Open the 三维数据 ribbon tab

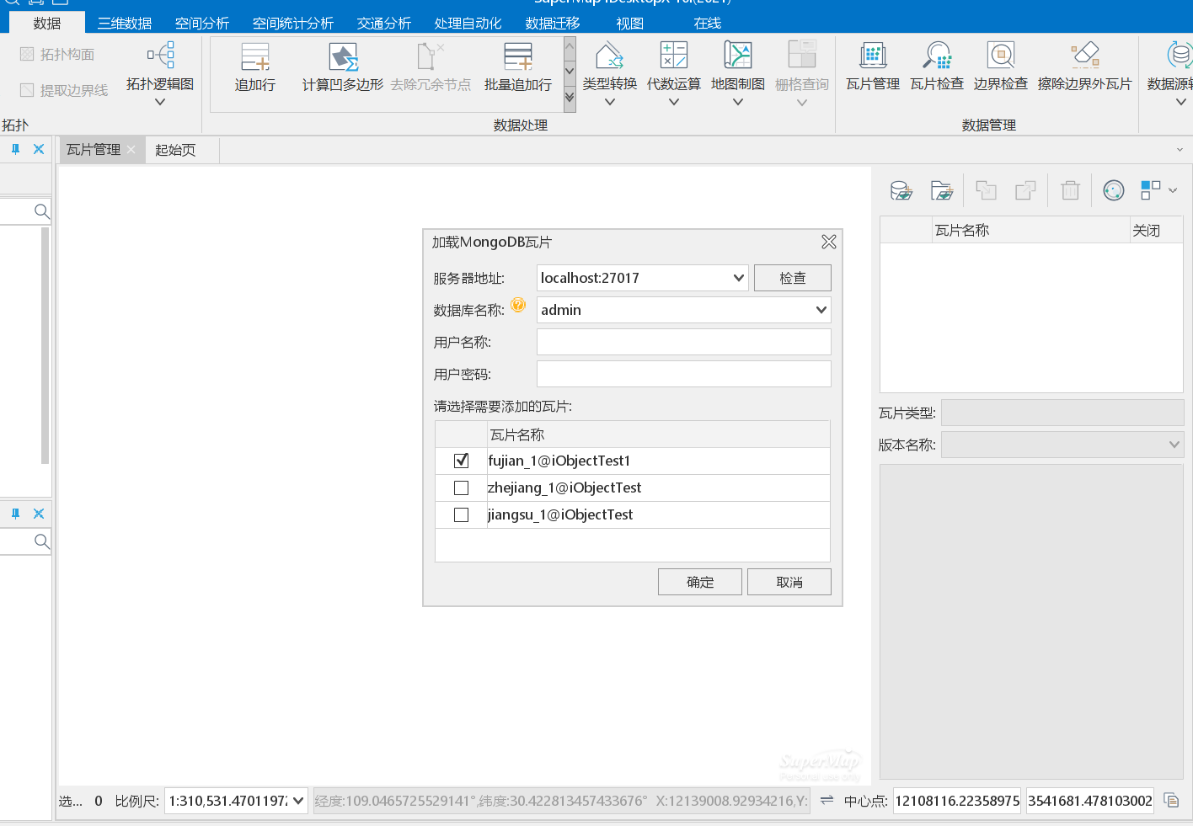(125, 23)
